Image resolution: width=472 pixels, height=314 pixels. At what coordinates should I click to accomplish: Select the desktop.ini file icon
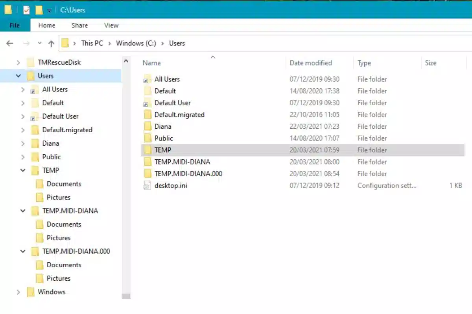point(147,185)
